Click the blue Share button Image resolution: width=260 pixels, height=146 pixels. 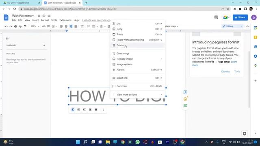coord(240,17)
